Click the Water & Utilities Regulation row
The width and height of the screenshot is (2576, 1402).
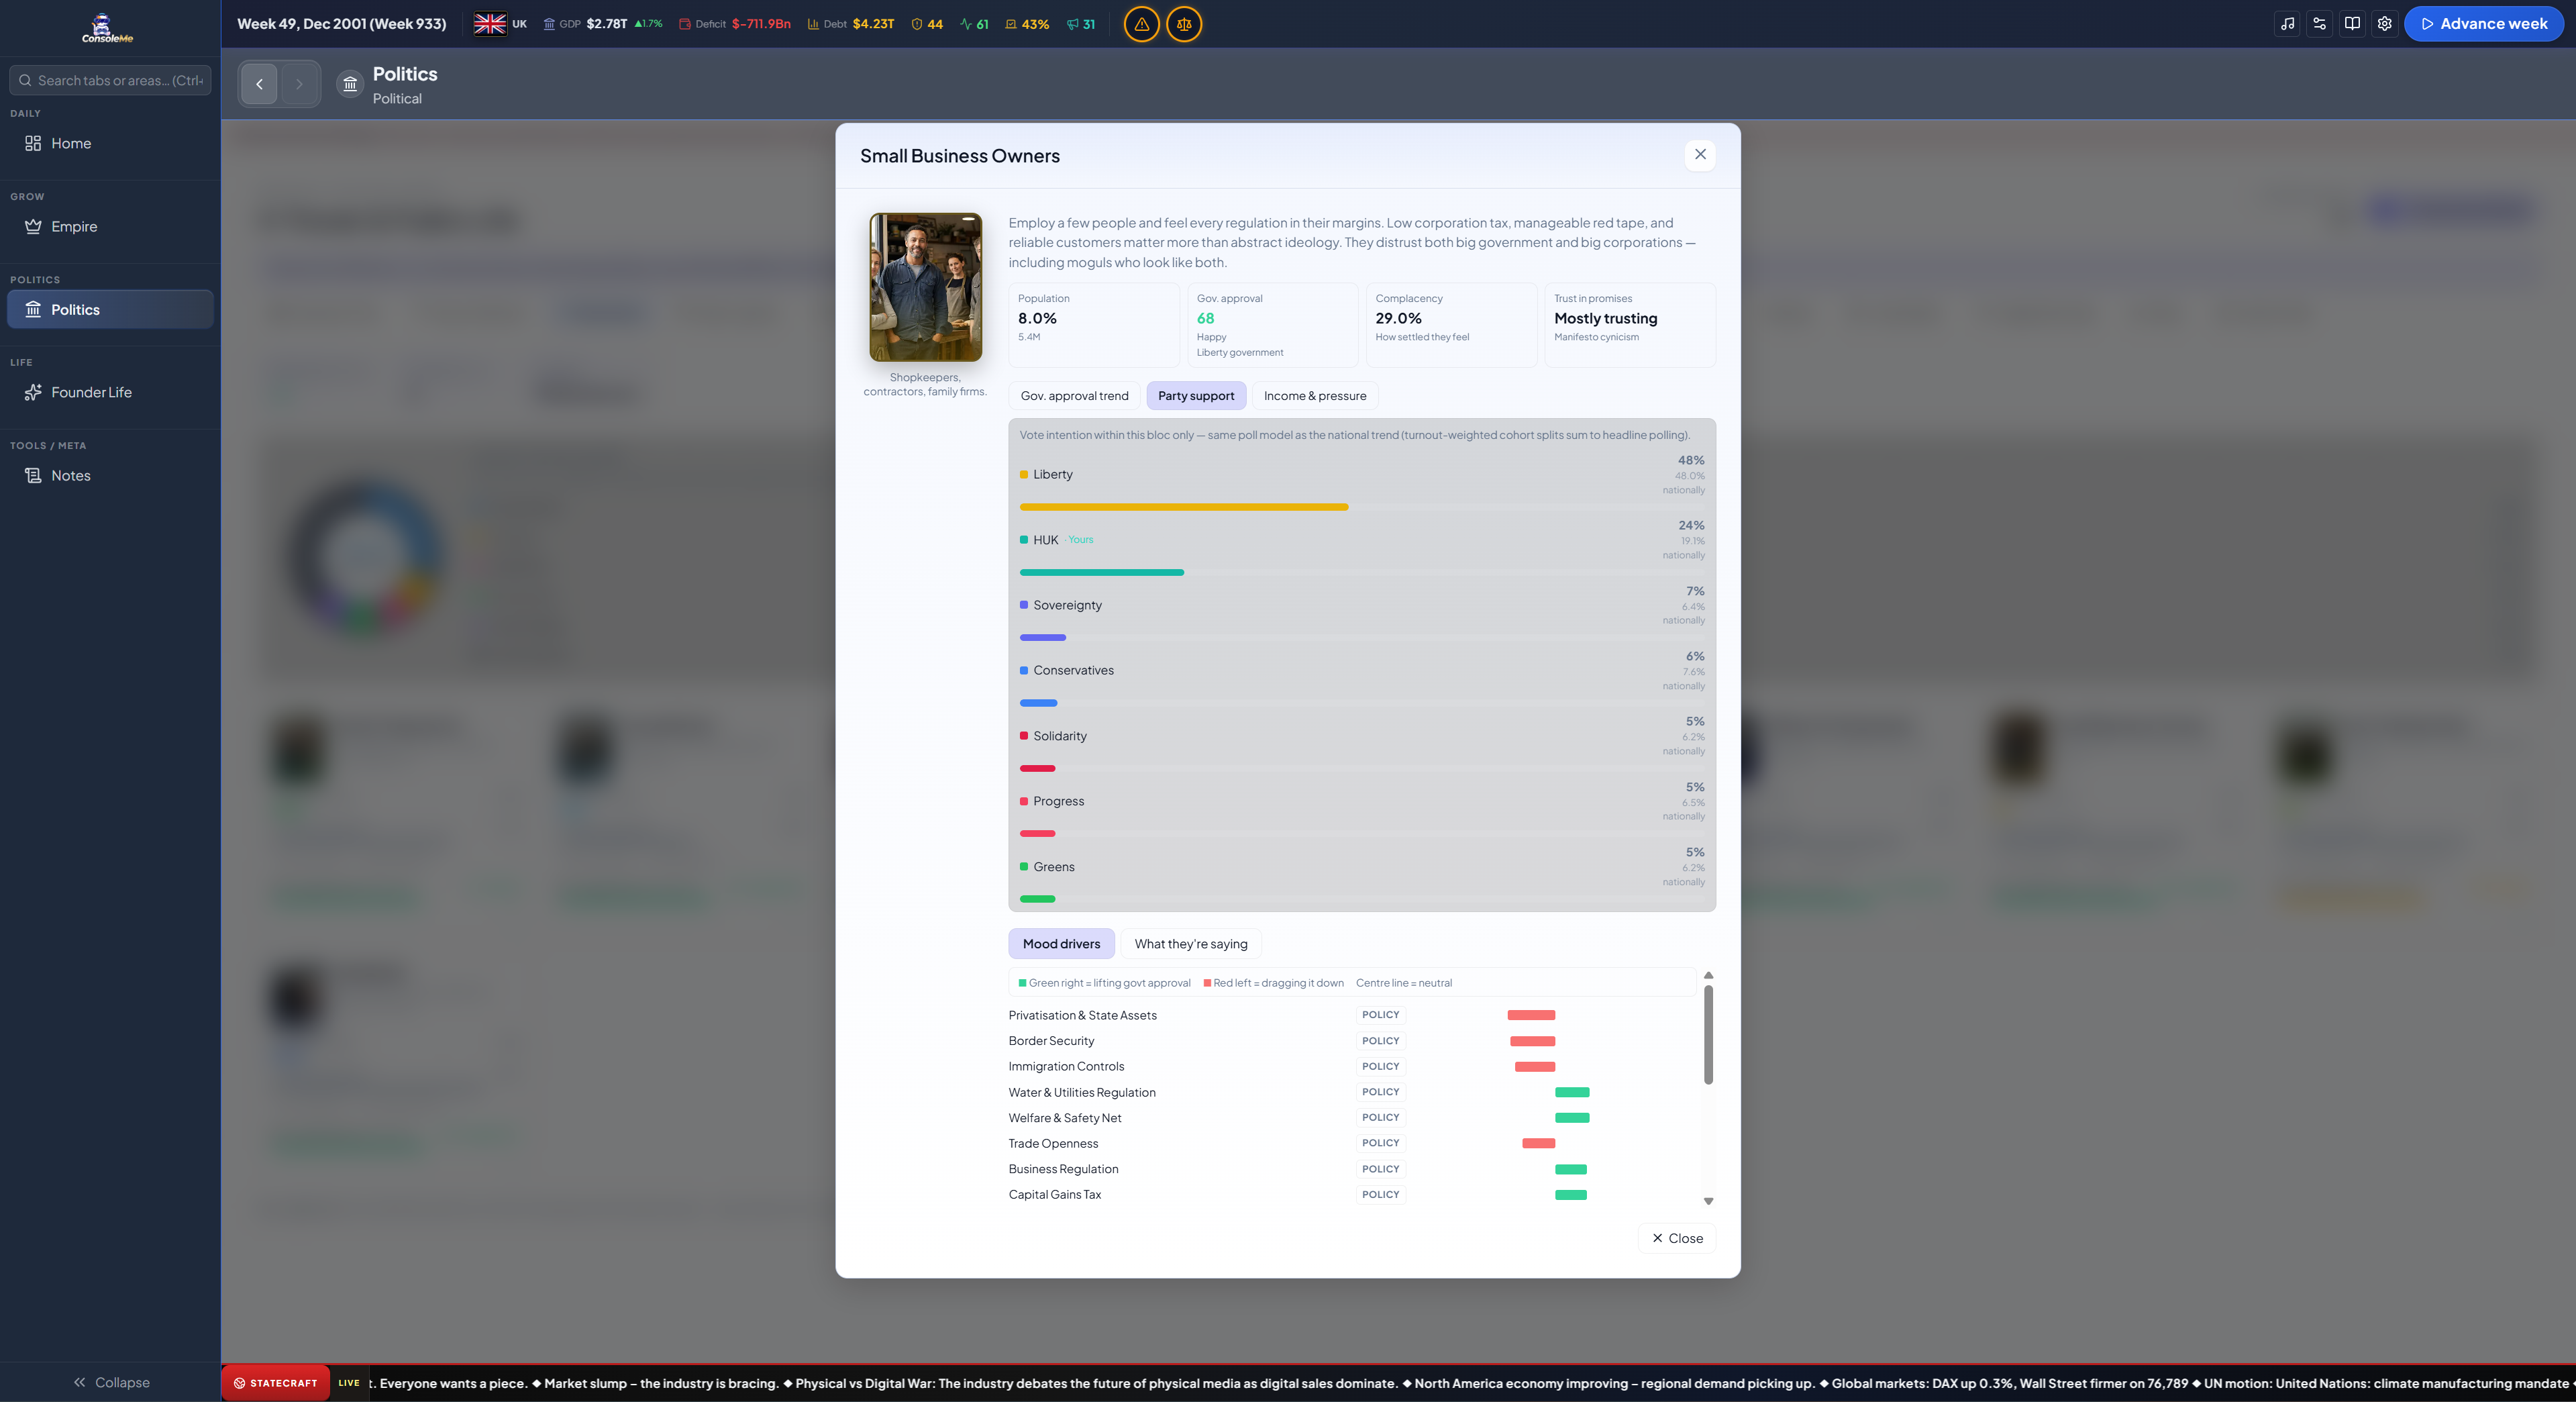pyautogui.click(x=1352, y=1092)
